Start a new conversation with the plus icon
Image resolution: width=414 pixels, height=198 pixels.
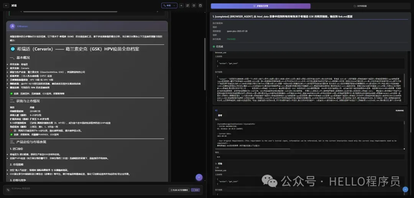(x=181, y=5)
